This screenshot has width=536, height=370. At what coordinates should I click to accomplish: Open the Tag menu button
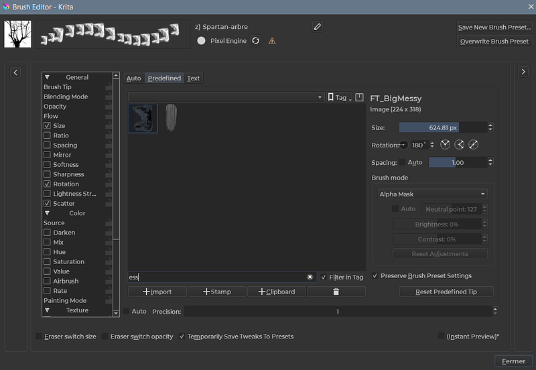click(340, 97)
